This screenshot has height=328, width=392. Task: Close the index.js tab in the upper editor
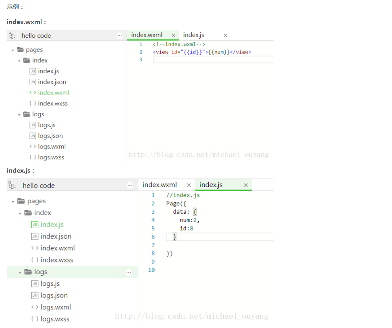coord(225,35)
